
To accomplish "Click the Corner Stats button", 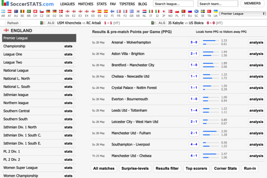I will click(225, 169).
